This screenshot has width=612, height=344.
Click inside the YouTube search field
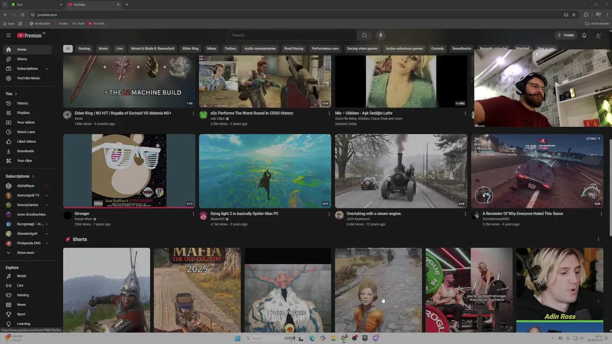pyautogui.click(x=293, y=35)
